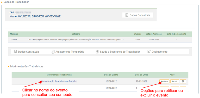
Task: Click the Saúde e Segurança clipboard icon
Action: (97, 52)
